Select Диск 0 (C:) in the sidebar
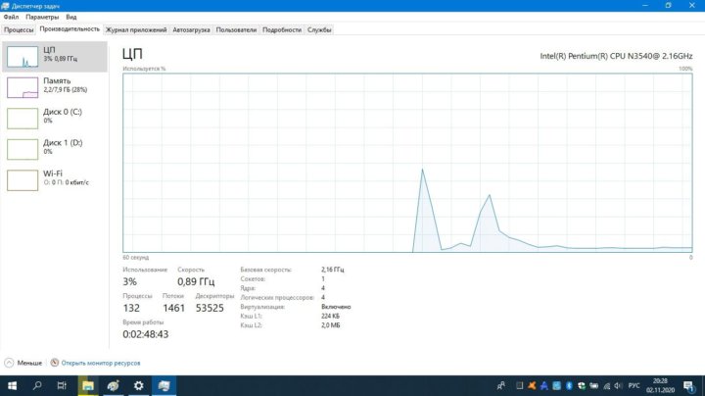Image resolution: width=705 pixels, height=396 pixels. [x=54, y=117]
